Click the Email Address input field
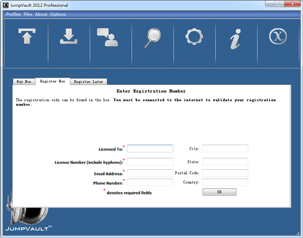Image resolution: width=303 pixels, height=238 pixels. coord(150,173)
